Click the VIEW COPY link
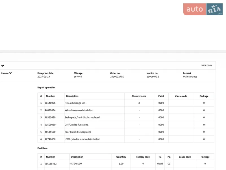Image resolution: width=226 pixels, height=170 pixels. (x=207, y=65)
